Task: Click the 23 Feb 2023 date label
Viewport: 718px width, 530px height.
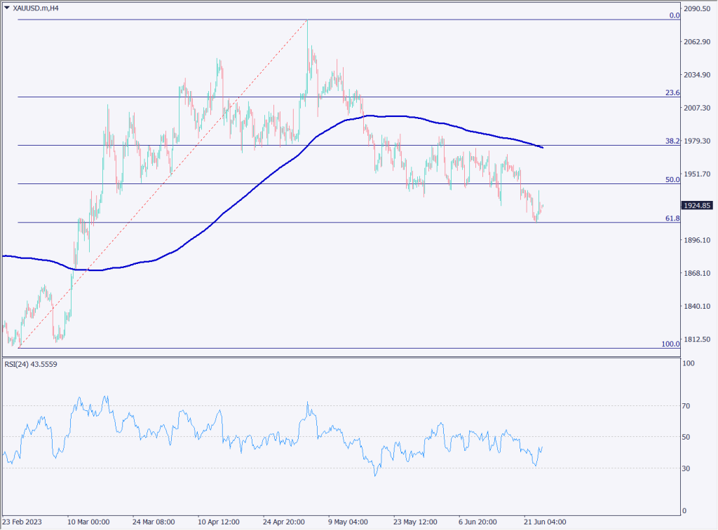Action: coord(23,522)
